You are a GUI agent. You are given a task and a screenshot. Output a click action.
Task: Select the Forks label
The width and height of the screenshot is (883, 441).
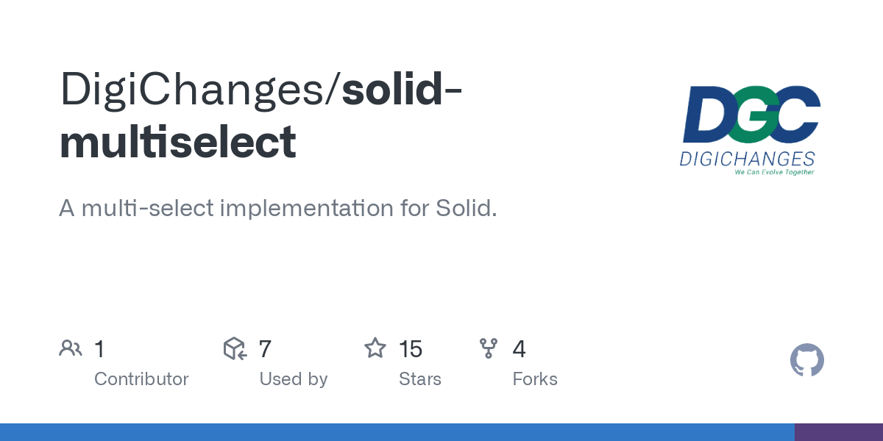click(535, 379)
